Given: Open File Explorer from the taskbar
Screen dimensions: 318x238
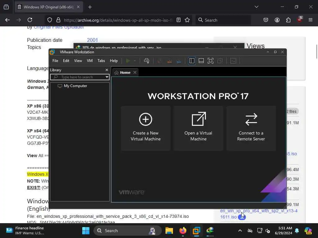Looking at the screenshot, I should click(x=169, y=231).
